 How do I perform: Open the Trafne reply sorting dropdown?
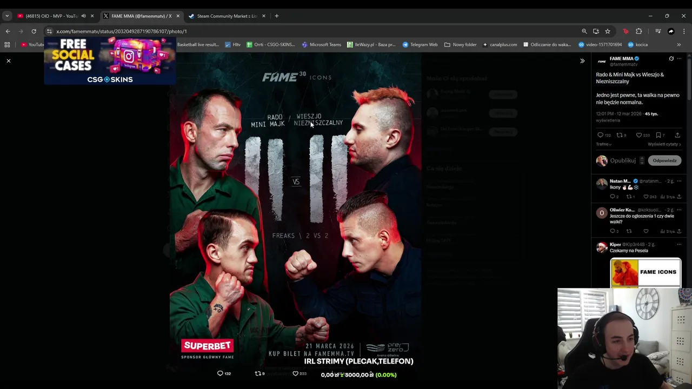[x=604, y=144]
